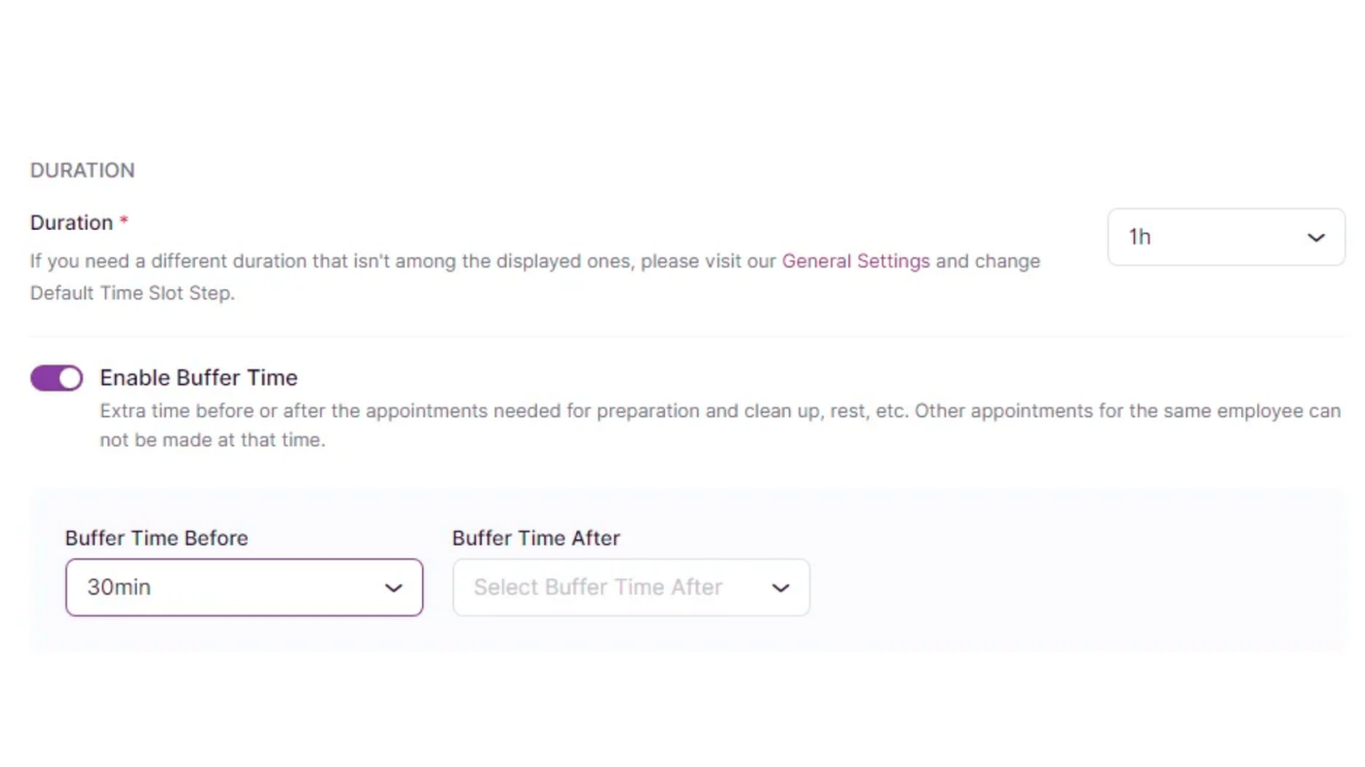The height and width of the screenshot is (767, 1365).
Task: Click the 30min value in Buffer Time Before
Action: point(119,588)
